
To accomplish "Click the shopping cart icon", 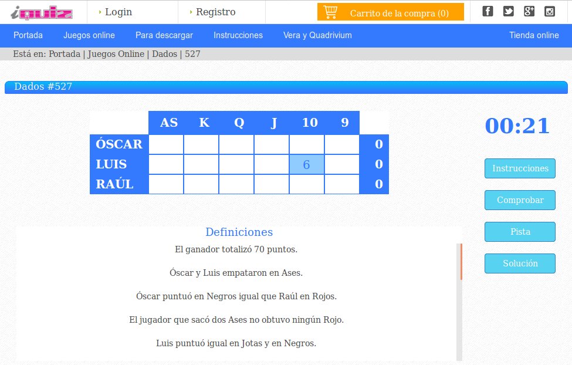I will pyautogui.click(x=330, y=12).
